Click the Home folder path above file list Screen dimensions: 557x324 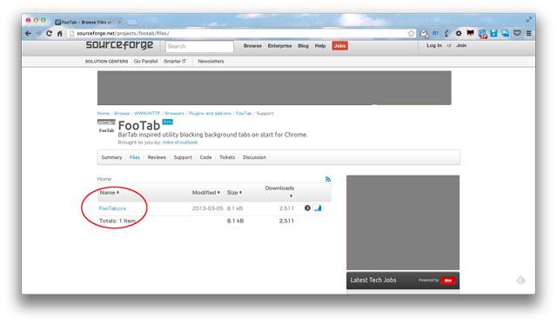tap(104, 179)
